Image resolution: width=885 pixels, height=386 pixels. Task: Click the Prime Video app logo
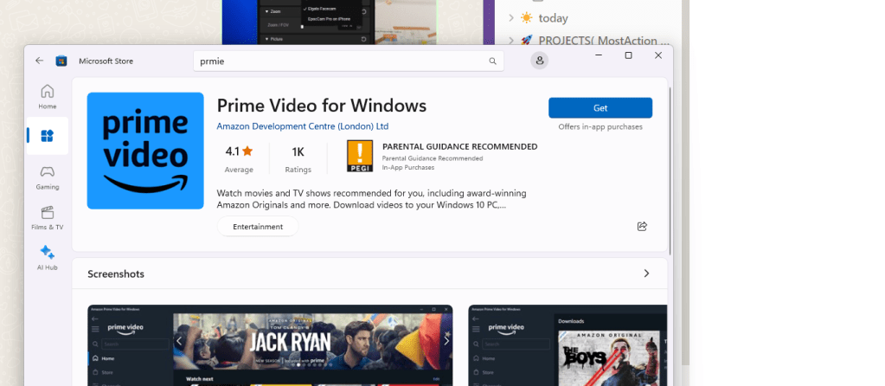[x=145, y=151]
